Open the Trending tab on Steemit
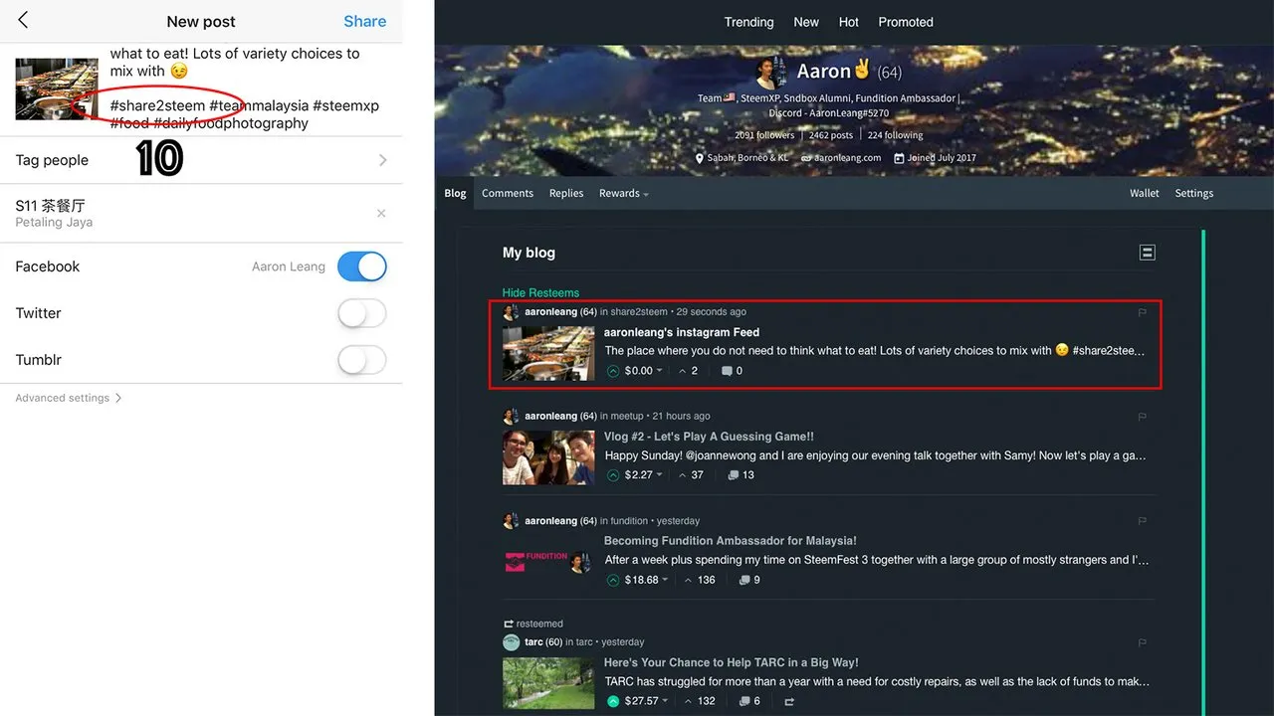 pos(748,22)
